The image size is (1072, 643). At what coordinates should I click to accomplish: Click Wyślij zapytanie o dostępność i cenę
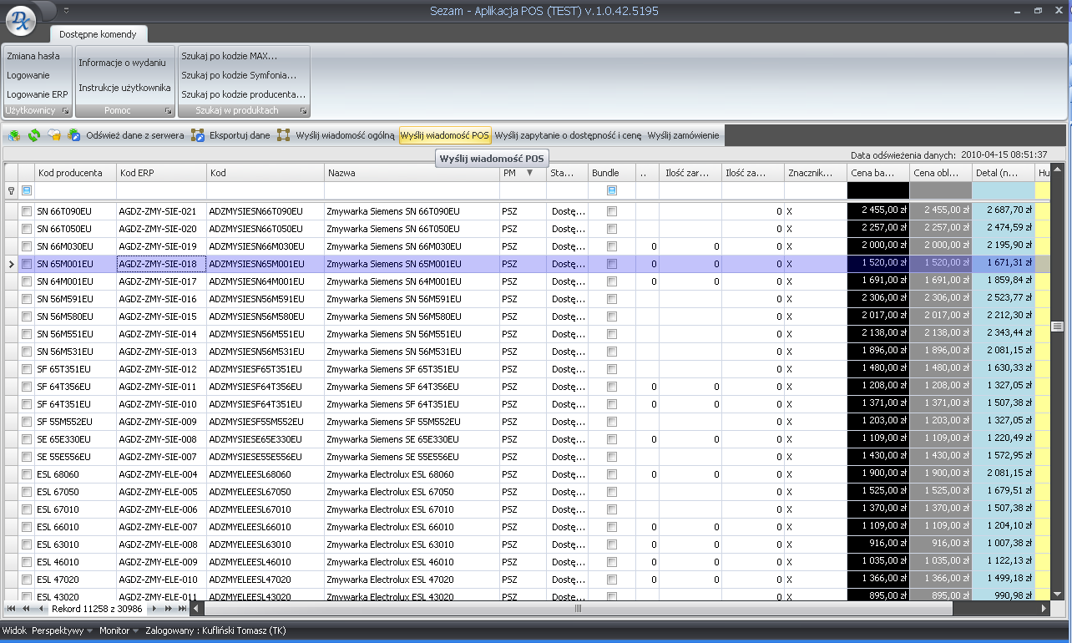click(569, 135)
